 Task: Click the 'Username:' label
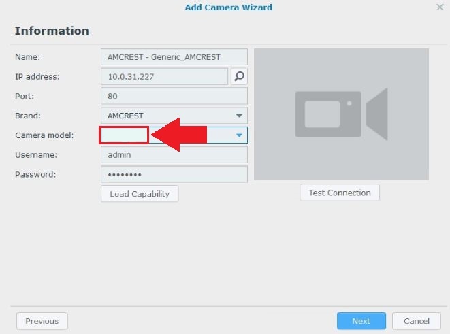36,155
